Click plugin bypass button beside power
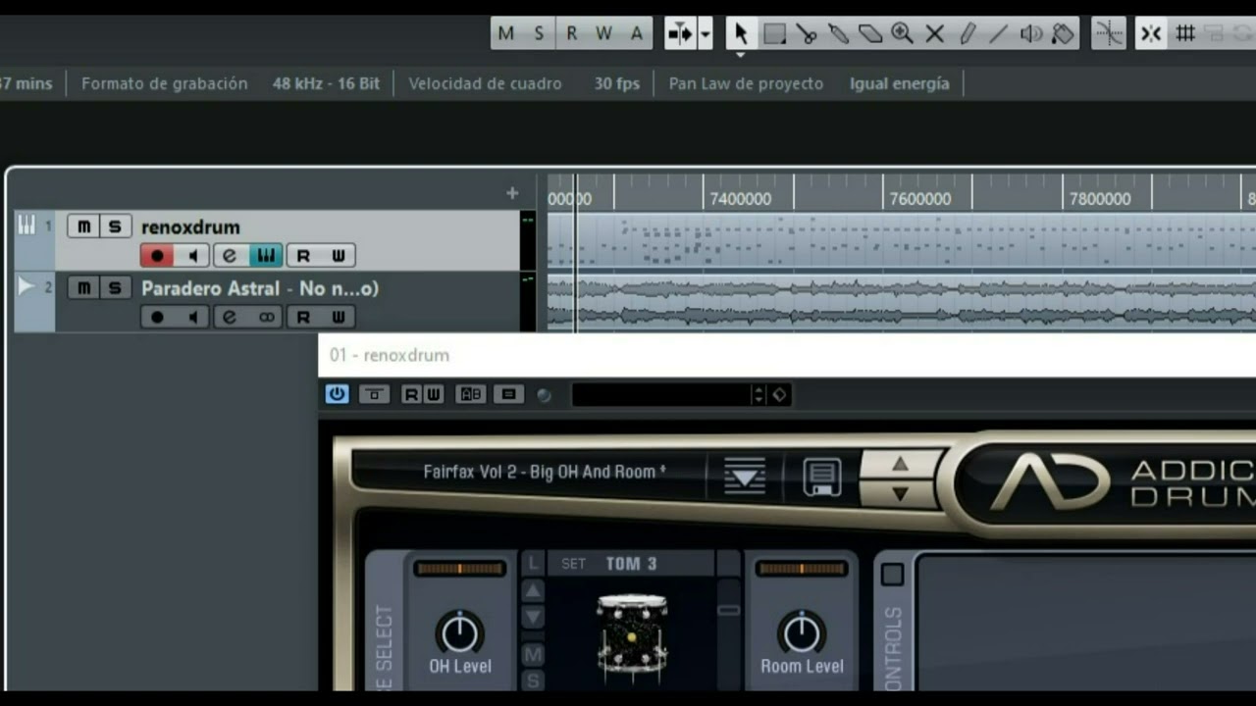This screenshot has width=1256, height=706. coord(374,394)
